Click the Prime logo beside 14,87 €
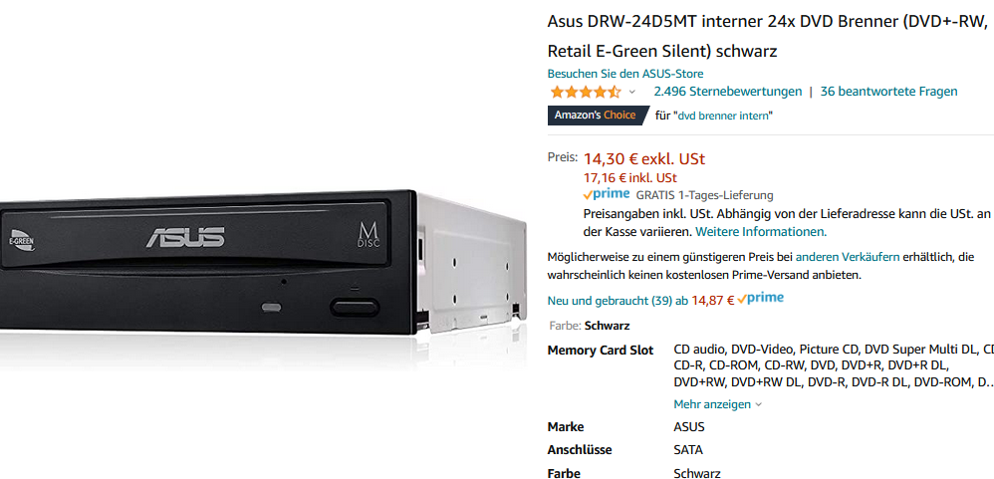This screenshot has width=994, height=479. (761, 299)
